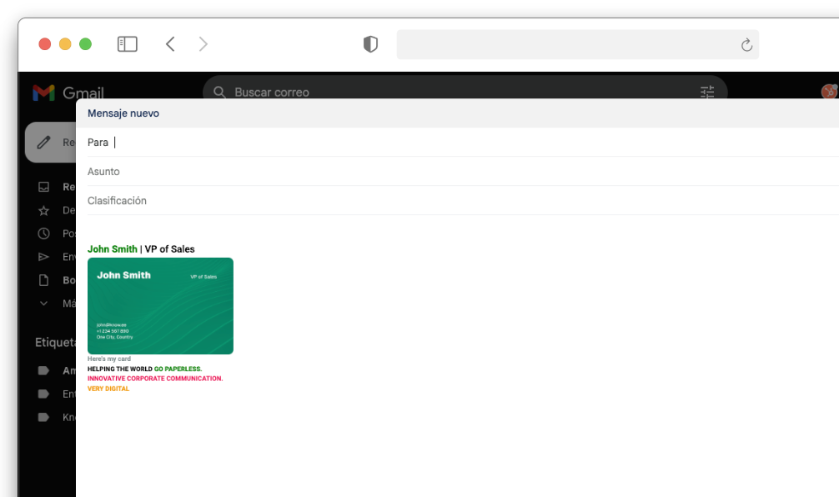This screenshot has width=839, height=497.
Task: Click the green John Smith business card image
Action: 160,306
